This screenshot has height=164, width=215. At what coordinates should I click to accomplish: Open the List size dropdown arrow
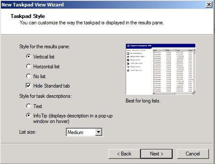(x=98, y=132)
